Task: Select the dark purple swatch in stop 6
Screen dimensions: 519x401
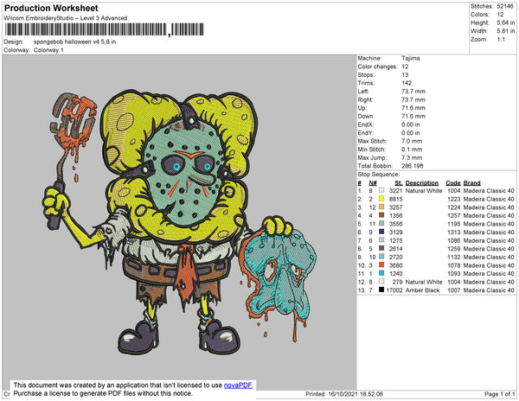Action: pos(381,232)
